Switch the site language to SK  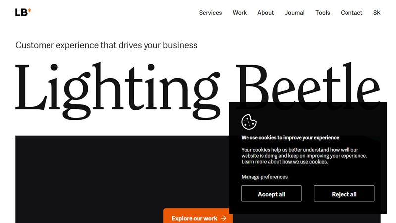coord(377,13)
